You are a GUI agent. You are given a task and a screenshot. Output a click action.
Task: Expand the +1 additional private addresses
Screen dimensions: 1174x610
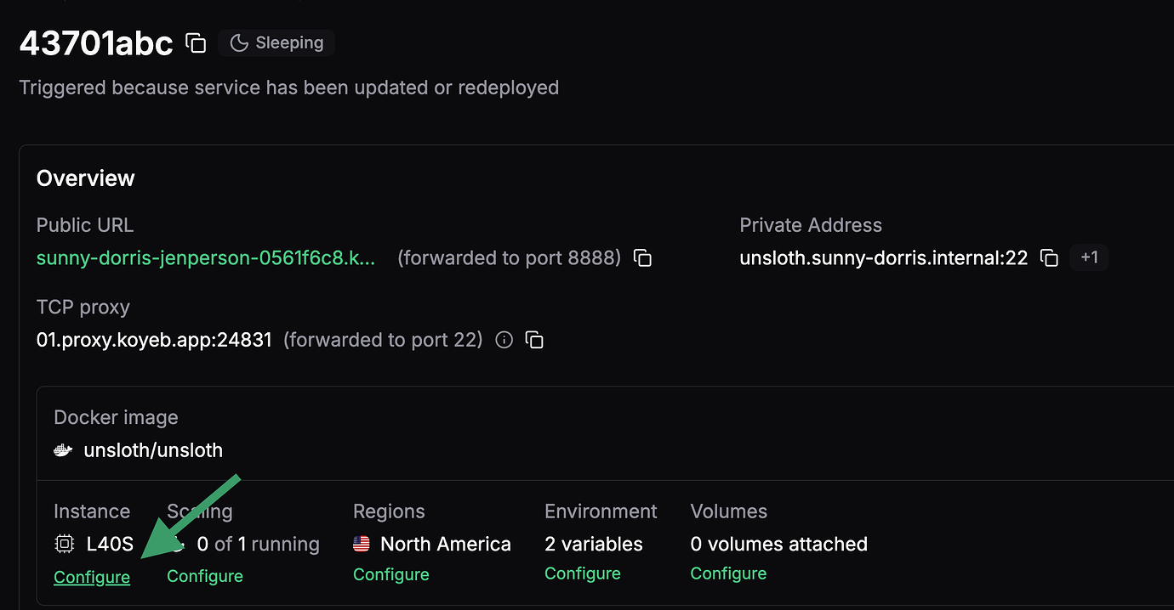click(1089, 257)
